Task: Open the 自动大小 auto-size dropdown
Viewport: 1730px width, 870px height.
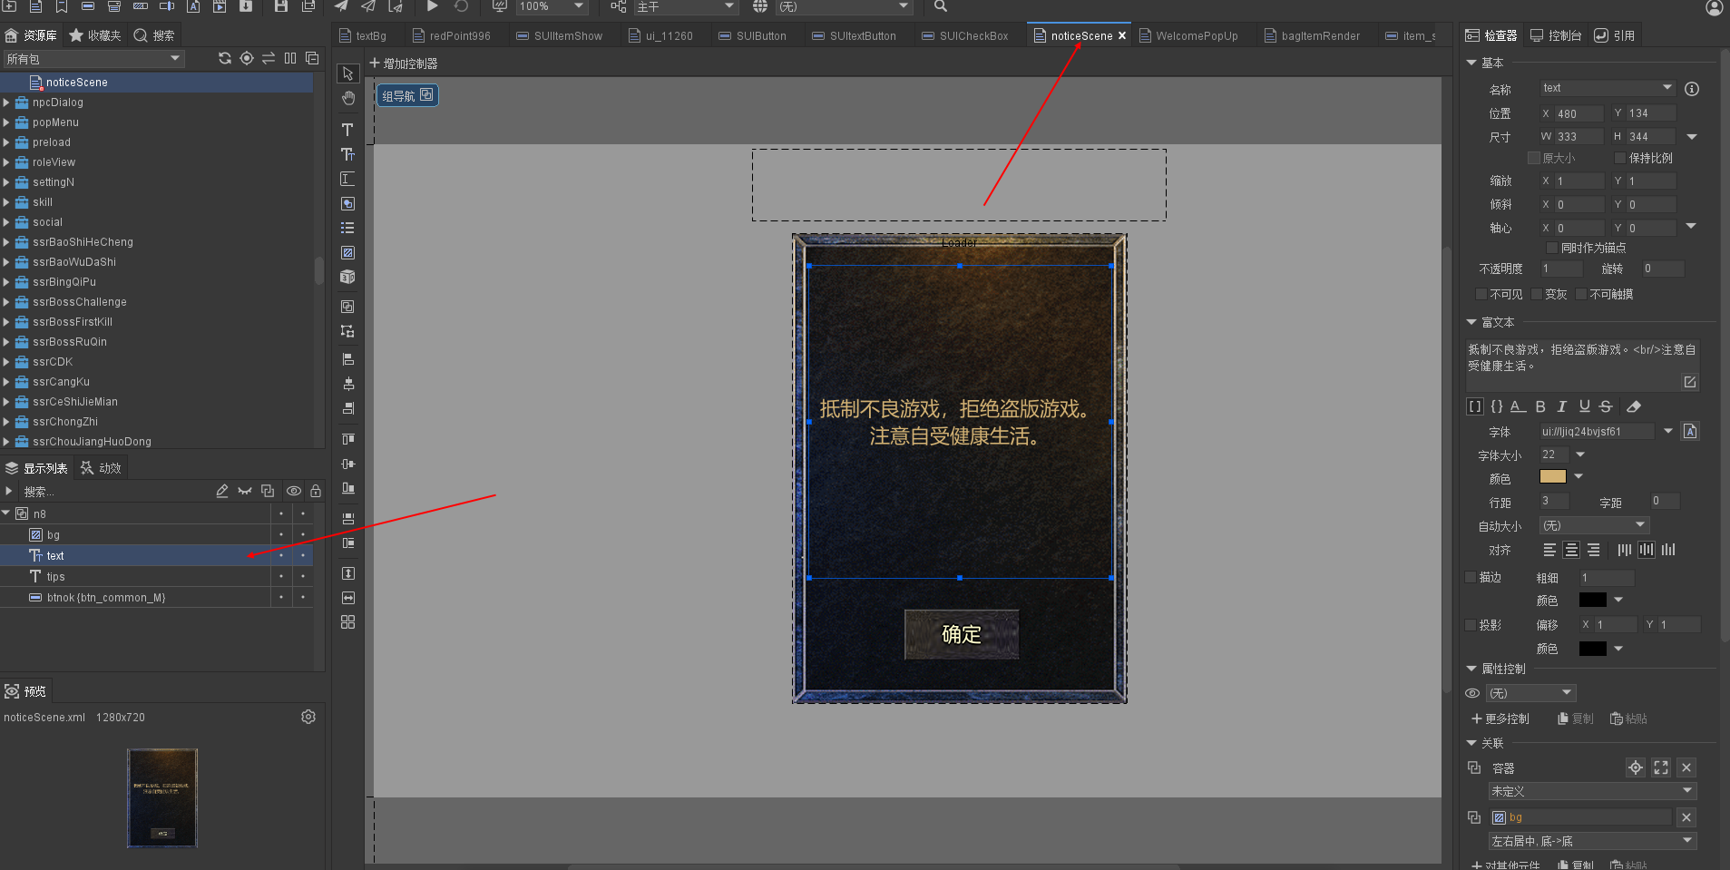Action: click(1594, 525)
